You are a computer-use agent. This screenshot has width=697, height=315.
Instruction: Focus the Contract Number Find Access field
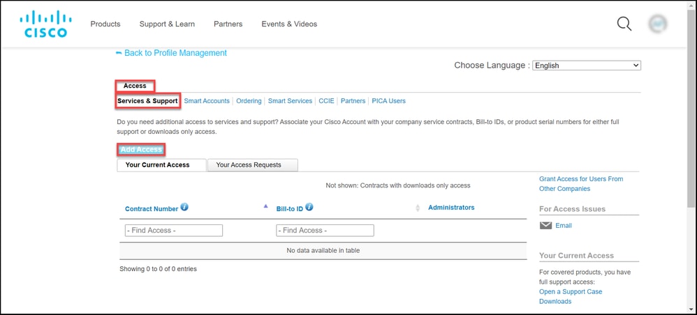(x=174, y=230)
